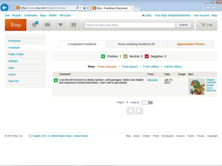Click the browser home icon
Viewport: 222px width, 166px height.
tap(208, 8)
